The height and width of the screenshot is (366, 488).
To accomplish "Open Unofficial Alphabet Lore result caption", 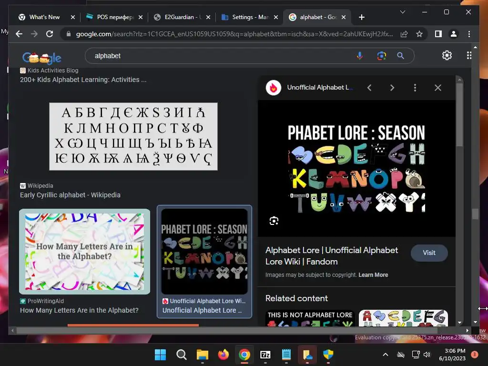I will [x=202, y=310].
